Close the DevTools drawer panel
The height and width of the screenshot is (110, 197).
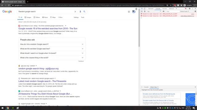point(195,87)
